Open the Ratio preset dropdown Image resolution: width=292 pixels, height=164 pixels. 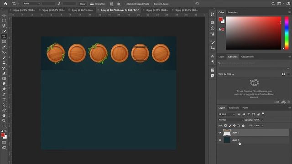[31, 4]
